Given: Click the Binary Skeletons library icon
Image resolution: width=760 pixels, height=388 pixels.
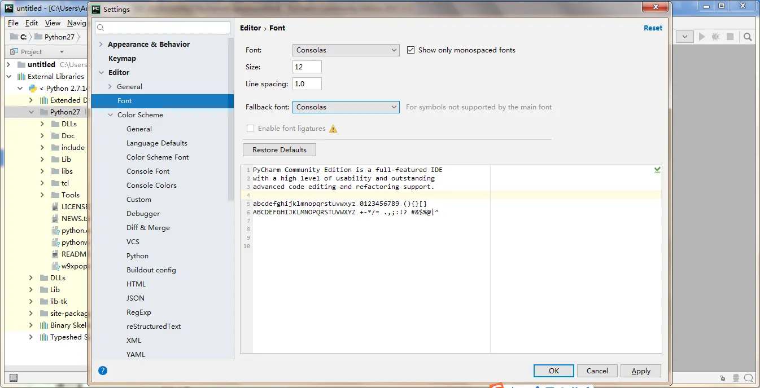Looking at the screenshot, I should pos(44,325).
